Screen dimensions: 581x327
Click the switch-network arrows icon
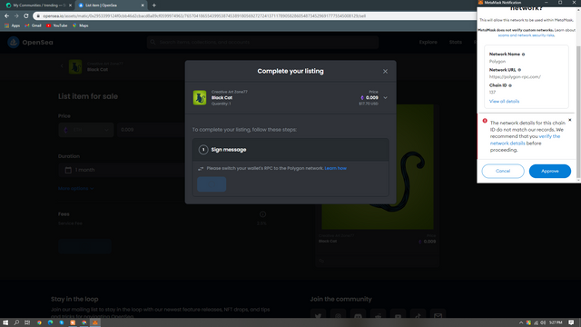click(201, 169)
